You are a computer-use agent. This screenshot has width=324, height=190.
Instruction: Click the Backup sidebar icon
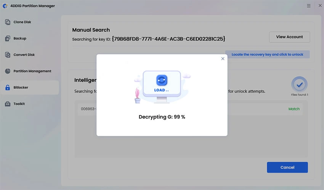8,38
